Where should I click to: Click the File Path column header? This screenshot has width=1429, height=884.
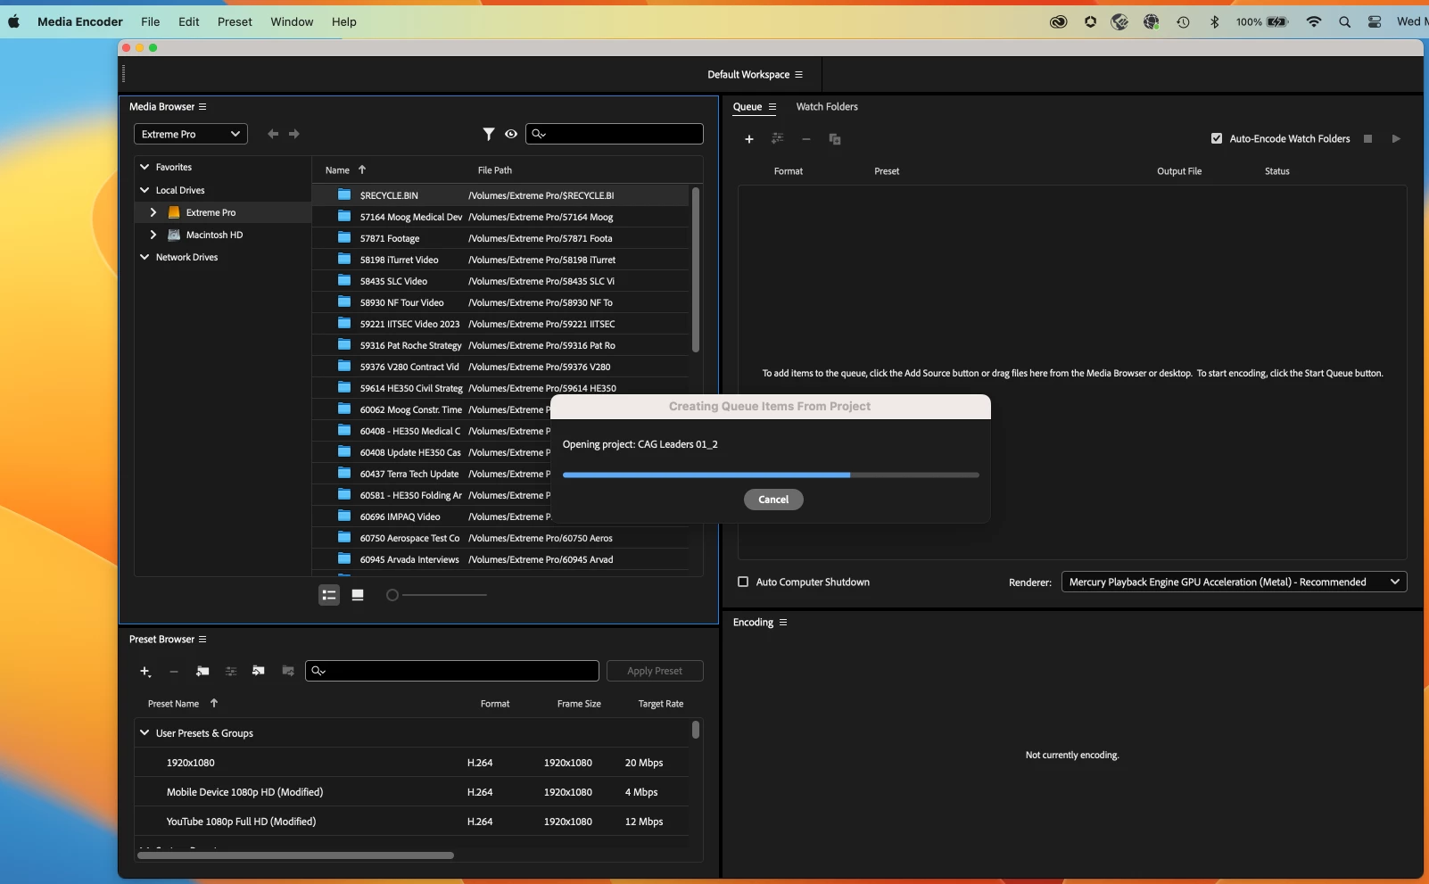coord(495,170)
